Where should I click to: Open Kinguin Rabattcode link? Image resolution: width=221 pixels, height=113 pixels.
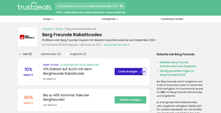point(115,12)
